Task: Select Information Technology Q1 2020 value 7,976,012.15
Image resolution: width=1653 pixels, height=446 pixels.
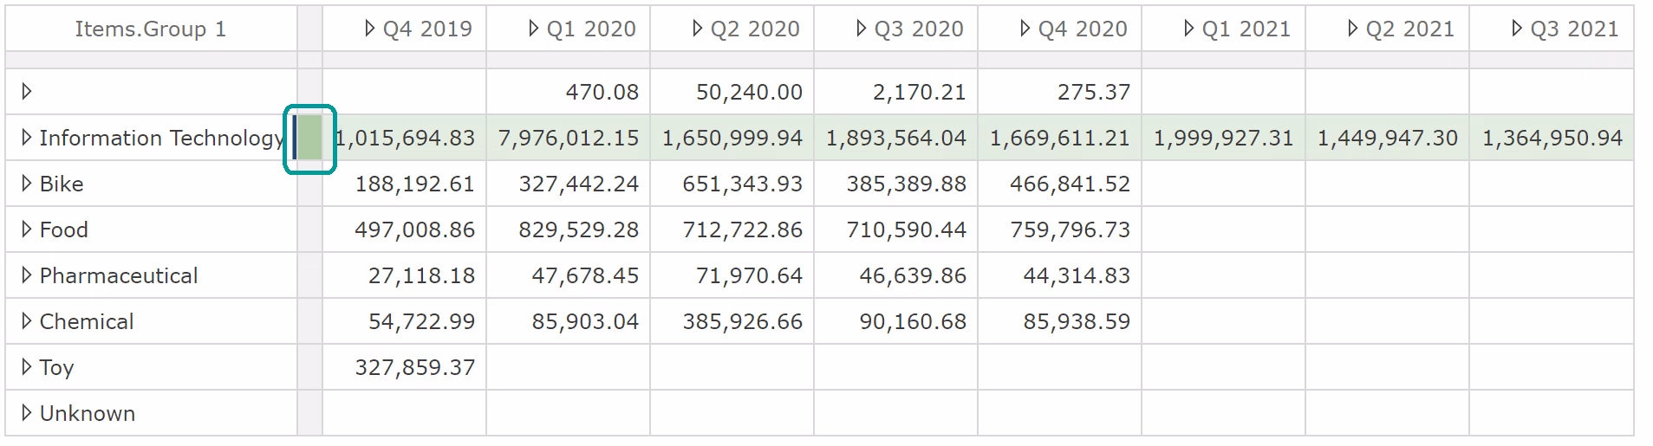Action: point(569,139)
